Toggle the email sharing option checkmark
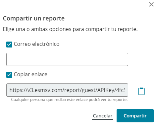This screenshot has width=156, height=125. pyautogui.click(x=9, y=45)
